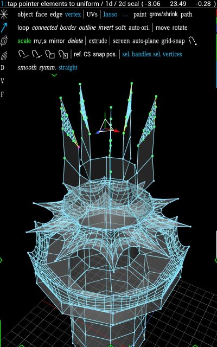Tap the star-shaped icon in left sidebar
This screenshot has width=217, height=347.
tap(4, 15)
